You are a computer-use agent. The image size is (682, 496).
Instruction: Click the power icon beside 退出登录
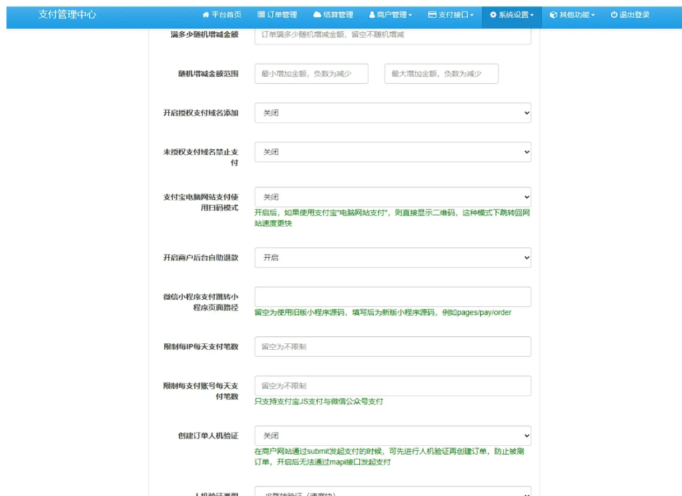[614, 15]
